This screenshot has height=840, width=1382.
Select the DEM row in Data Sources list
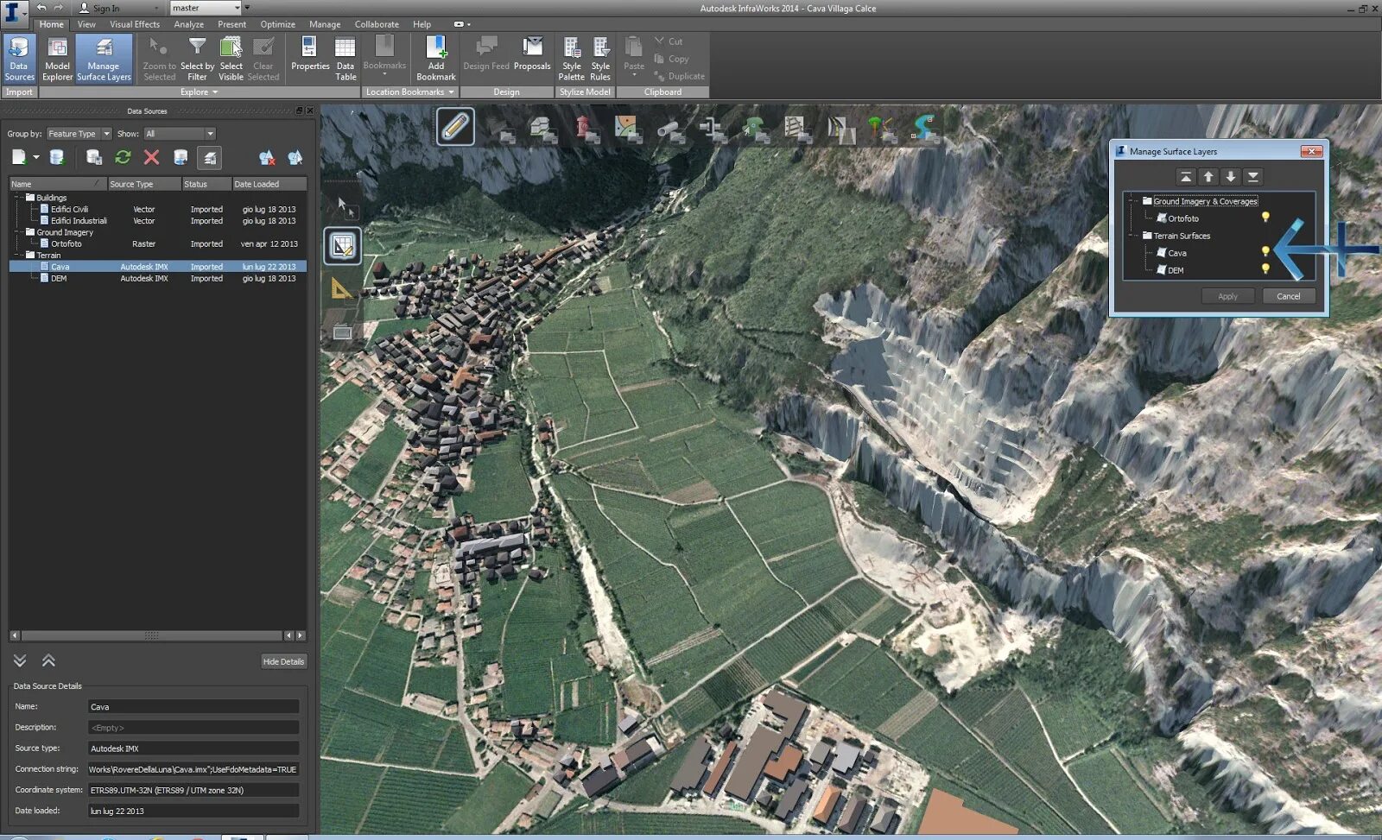pyautogui.click(x=158, y=278)
